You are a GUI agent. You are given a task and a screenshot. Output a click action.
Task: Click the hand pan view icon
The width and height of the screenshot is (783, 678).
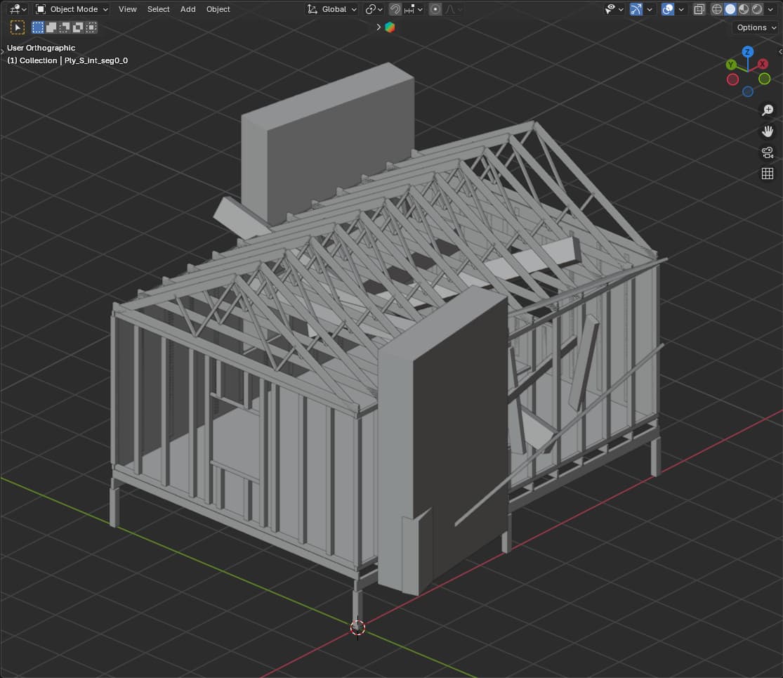(x=768, y=131)
